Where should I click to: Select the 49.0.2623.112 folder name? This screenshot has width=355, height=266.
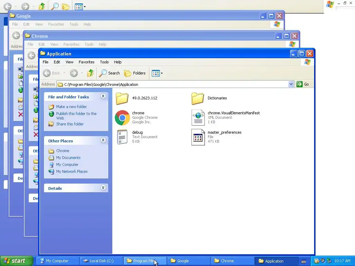[145, 98]
